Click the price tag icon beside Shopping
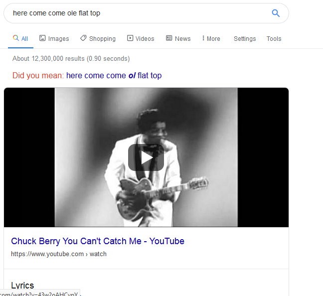Screen dimensions: 323x296 point(83,38)
